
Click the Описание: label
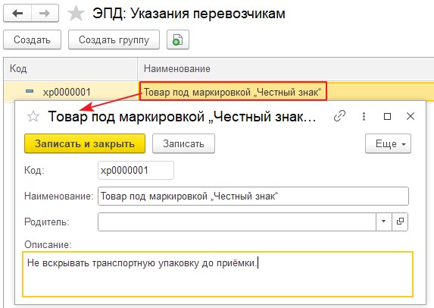[48, 244]
